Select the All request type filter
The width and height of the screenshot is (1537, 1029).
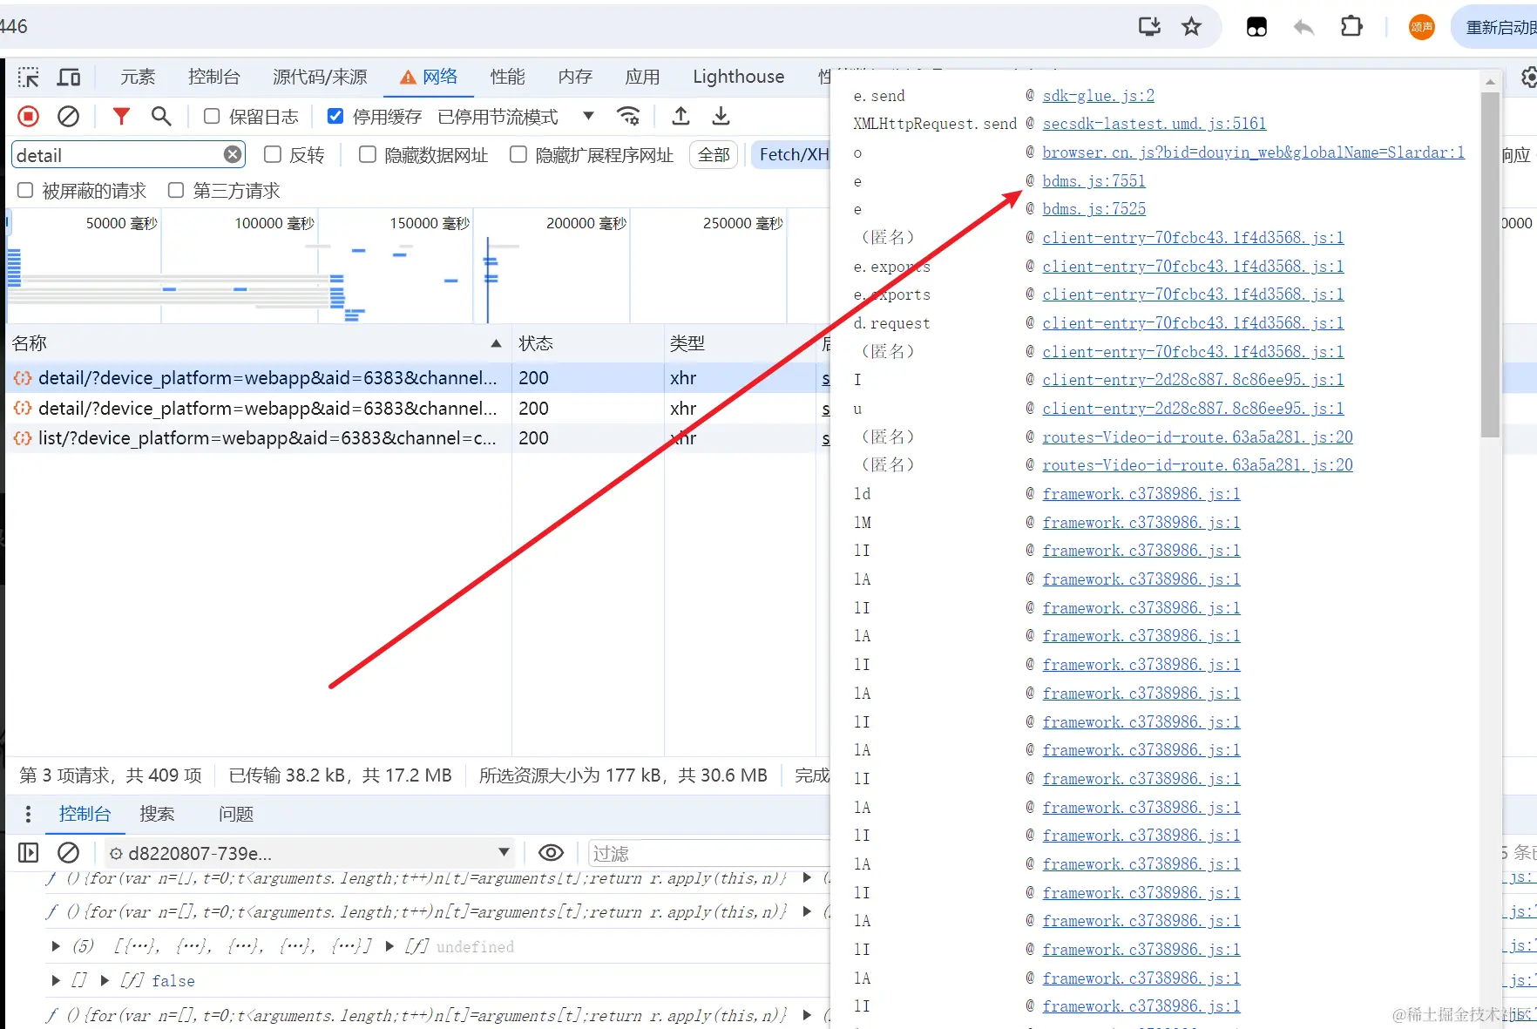(714, 155)
